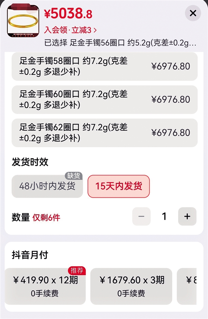Increase quantity with the plus button
Viewport: 208px width, 319px height.
187,216
